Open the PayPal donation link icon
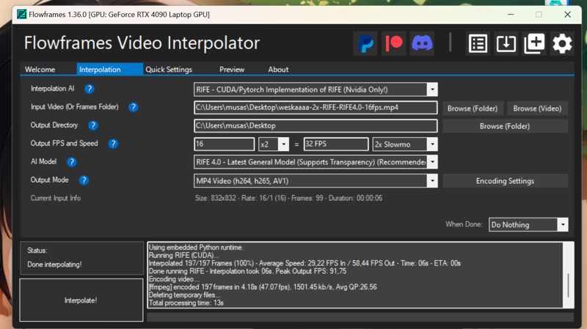Viewport: 587px width, 329px height. click(365, 44)
